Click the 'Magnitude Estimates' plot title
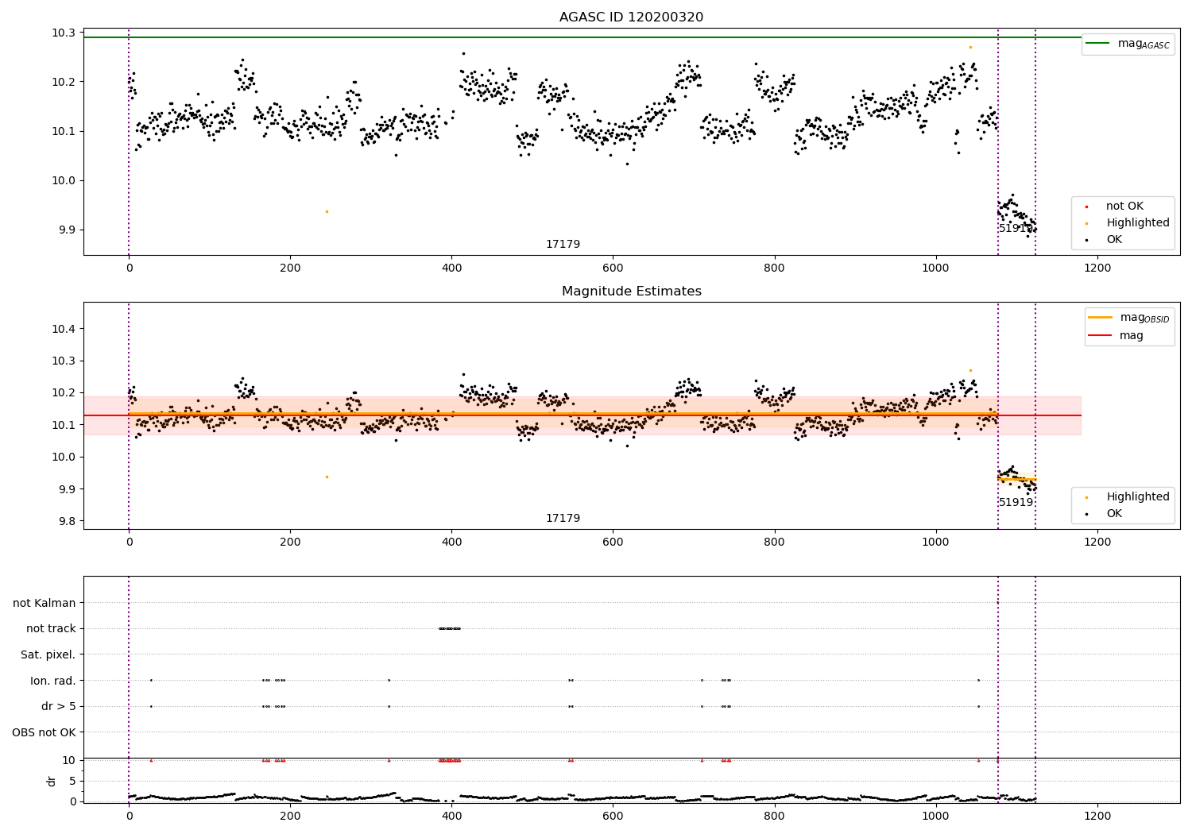Image resolution: width=1192 pixels, height=834 pixels. 631,292
